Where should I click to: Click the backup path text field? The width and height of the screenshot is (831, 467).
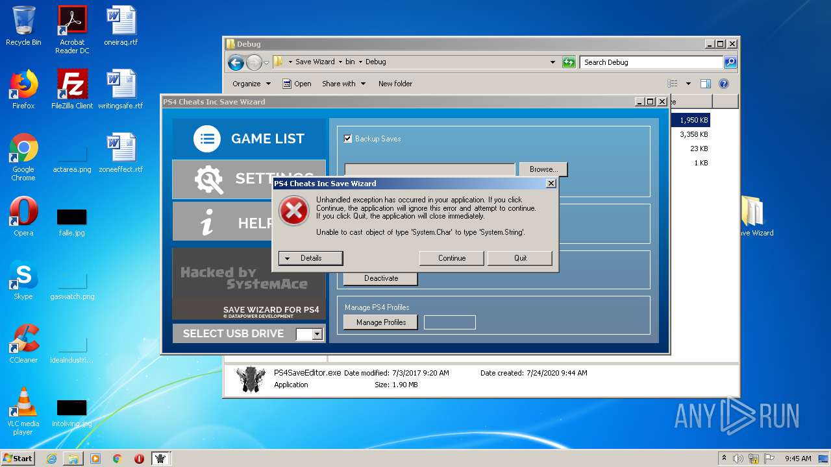tap(430, 169)
